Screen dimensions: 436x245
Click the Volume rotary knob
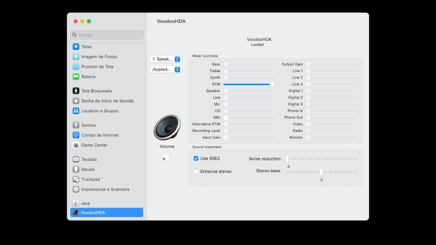[166, 158]
